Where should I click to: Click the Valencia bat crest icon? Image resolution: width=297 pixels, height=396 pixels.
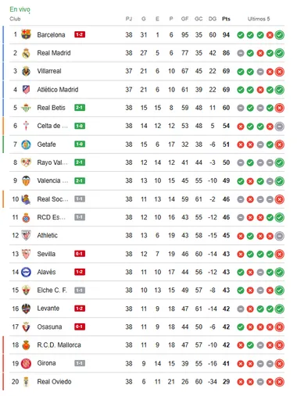[x=26, y=180]
